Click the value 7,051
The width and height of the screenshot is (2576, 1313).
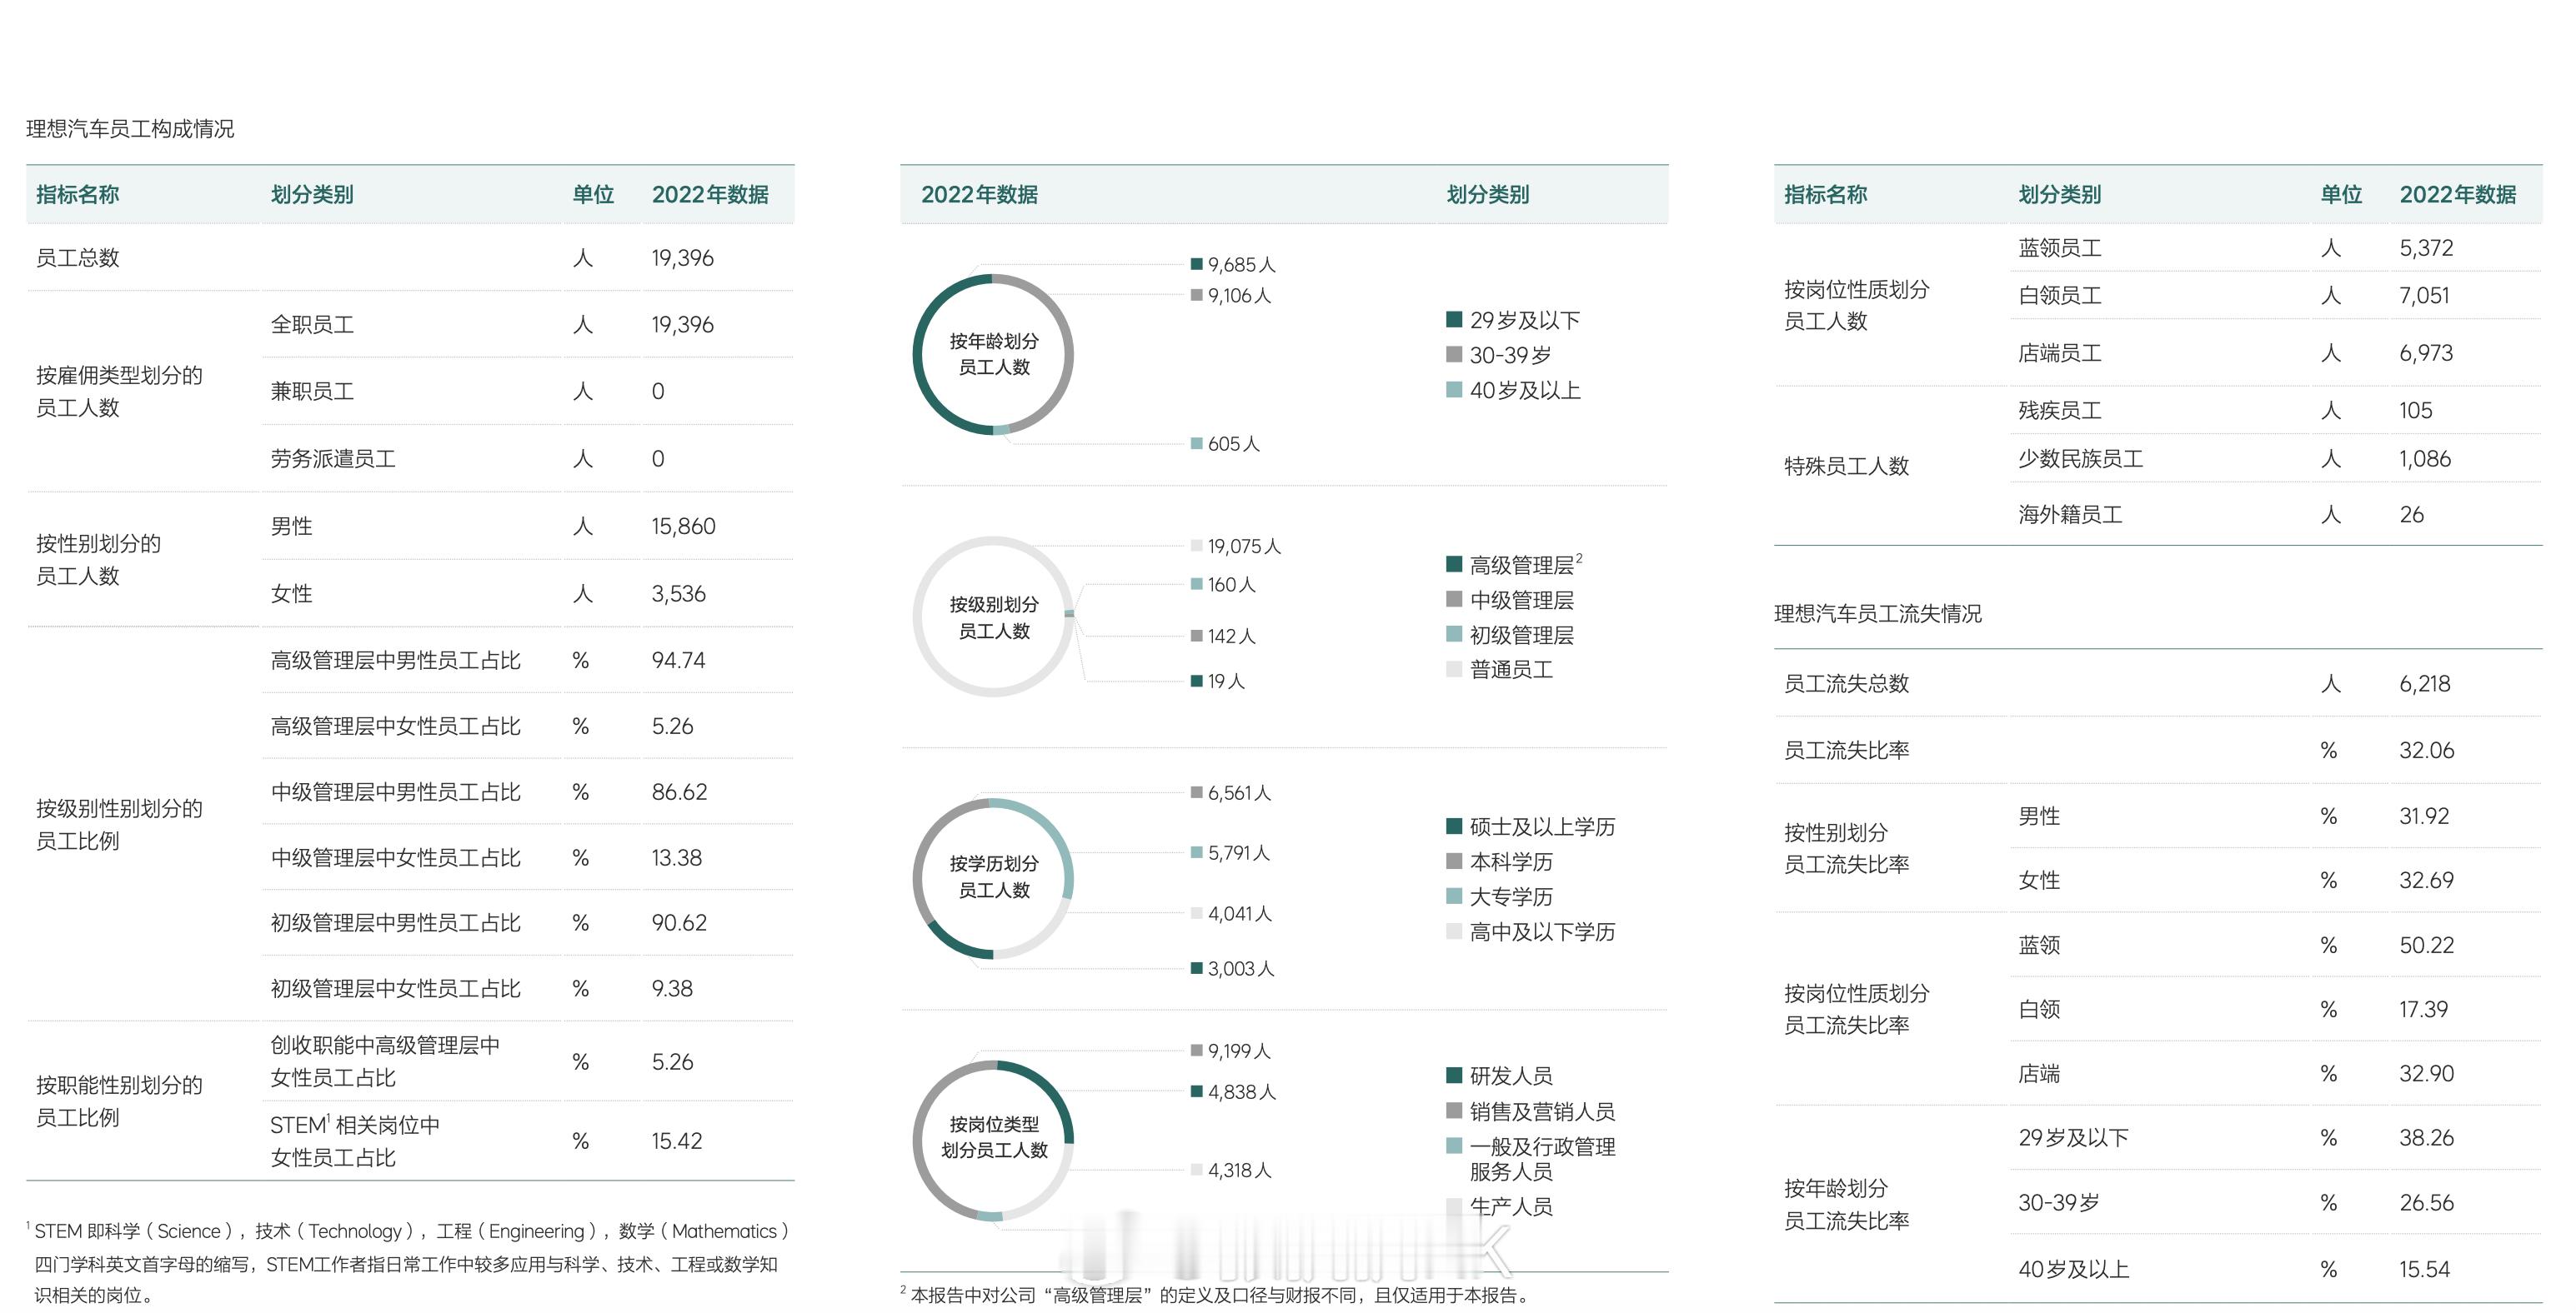tap(2425, 296)
